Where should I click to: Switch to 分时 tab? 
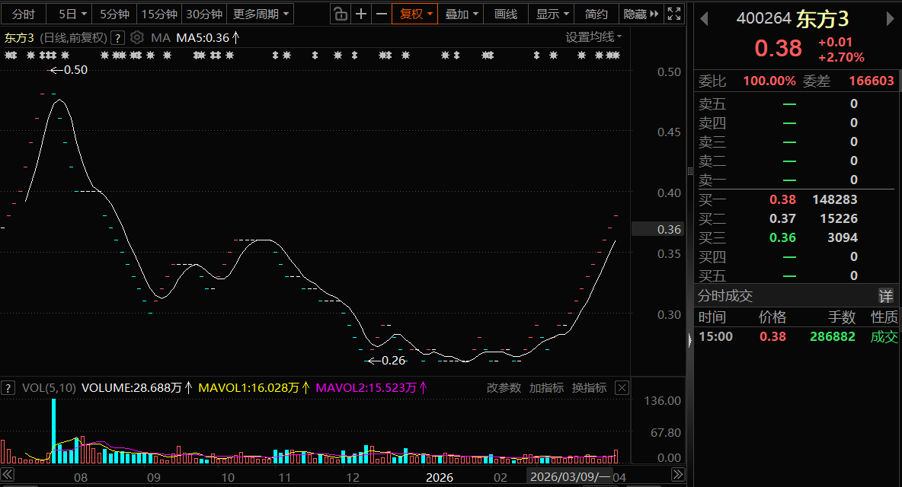point(24,14)
